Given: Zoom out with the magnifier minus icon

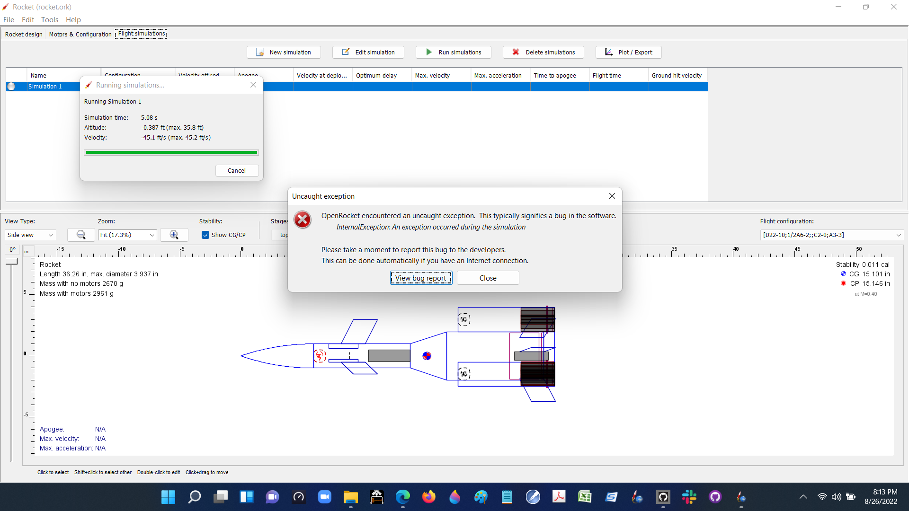Looking at the screenshot, I should [80, 235].
